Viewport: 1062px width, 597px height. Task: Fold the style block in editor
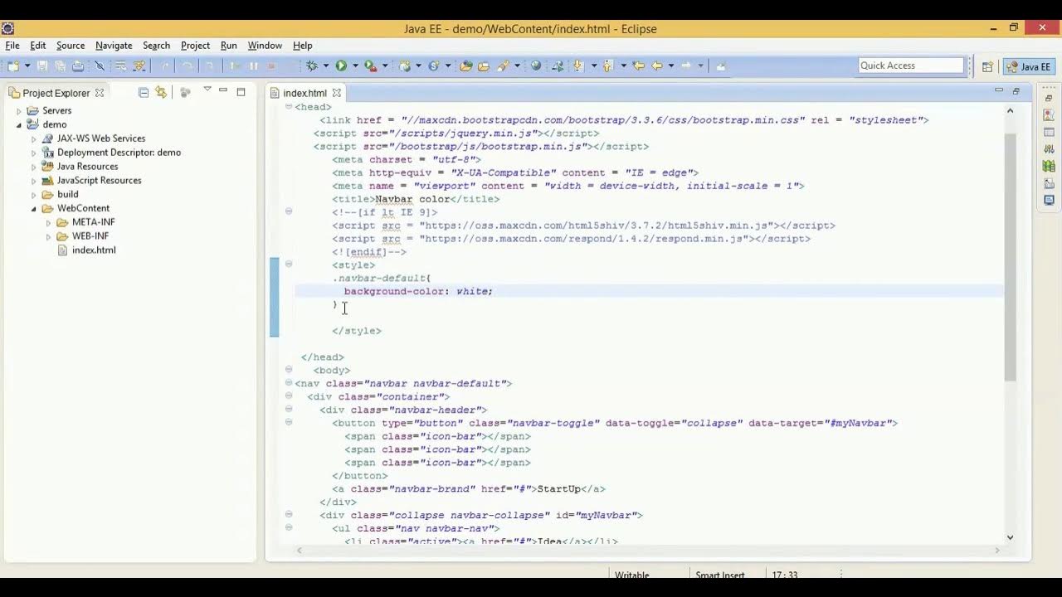pos(289,264)
